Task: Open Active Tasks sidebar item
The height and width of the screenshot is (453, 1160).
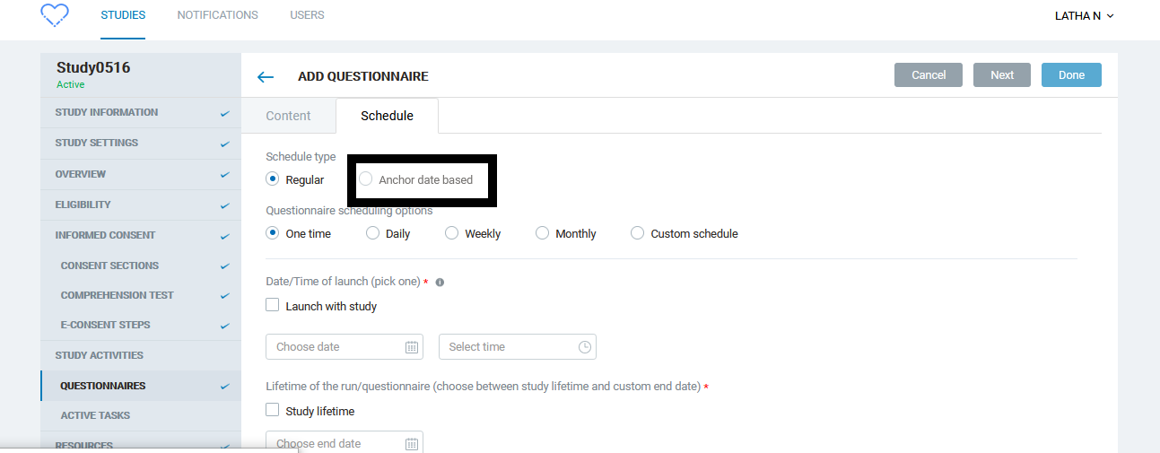Action: pyautogui.click(x=141, y=415)
